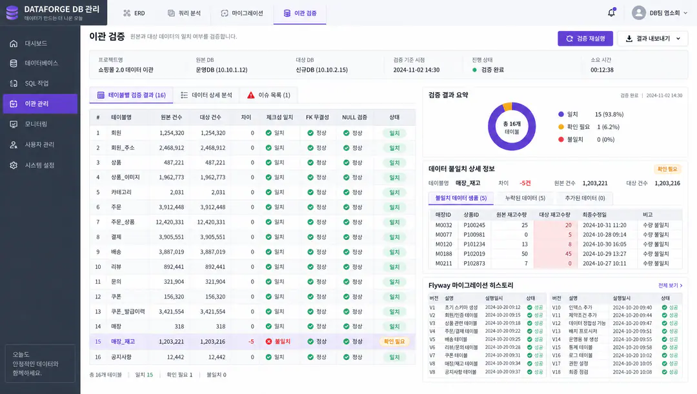Open the DB팀 염소희 user menu chevron
The height and width of the screenshot is (394, 697).
[x=685, y=13]
